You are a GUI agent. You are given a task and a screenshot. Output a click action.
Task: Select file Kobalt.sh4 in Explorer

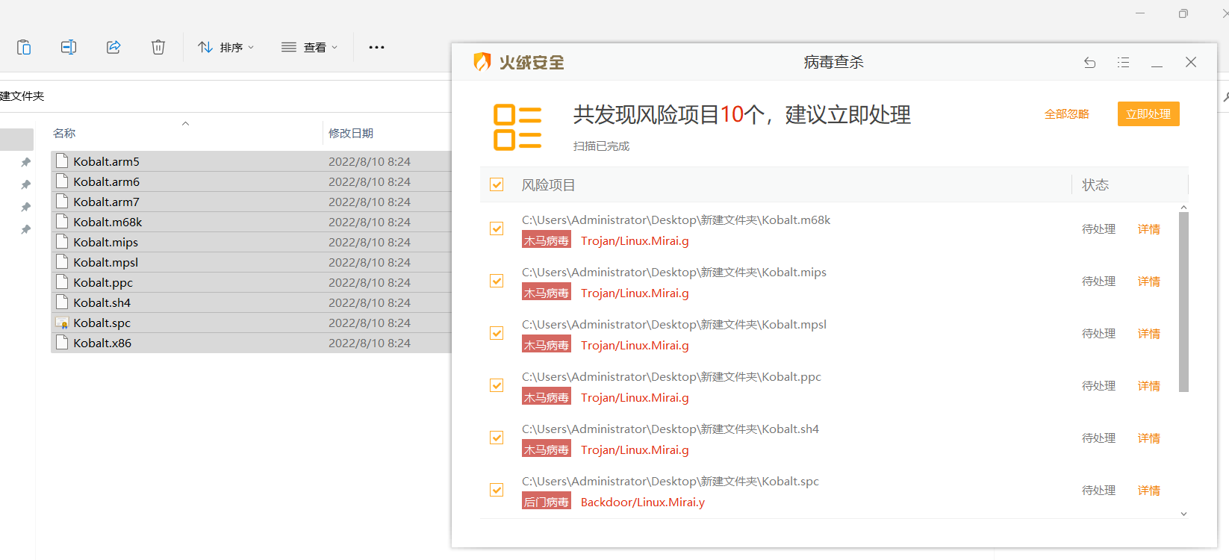tap(251, 302)
